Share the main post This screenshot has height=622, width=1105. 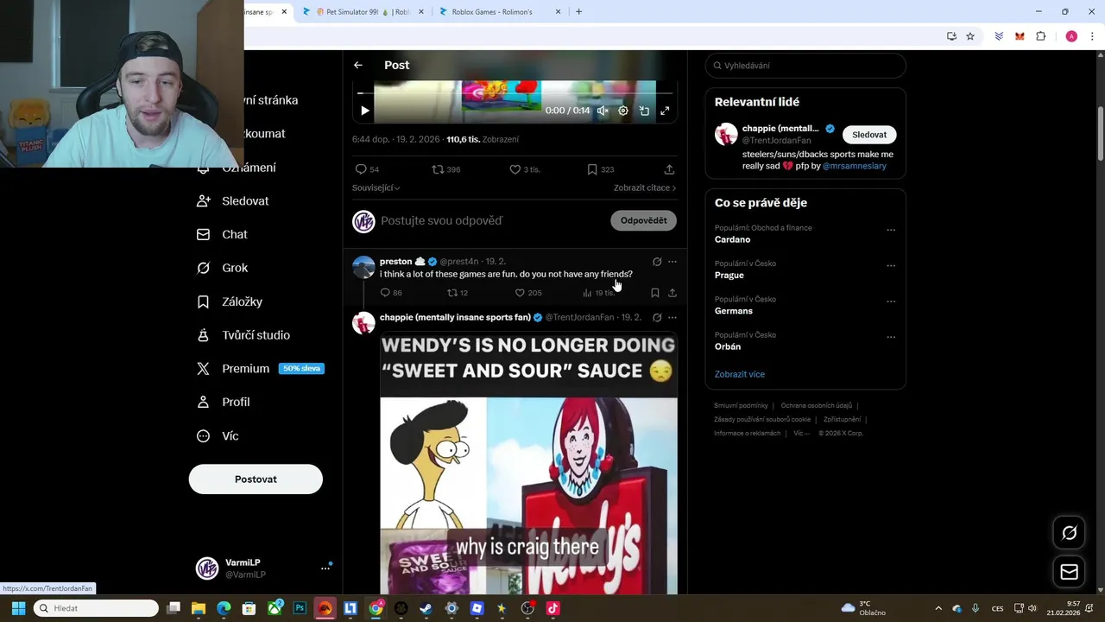[x=669, y=169]
